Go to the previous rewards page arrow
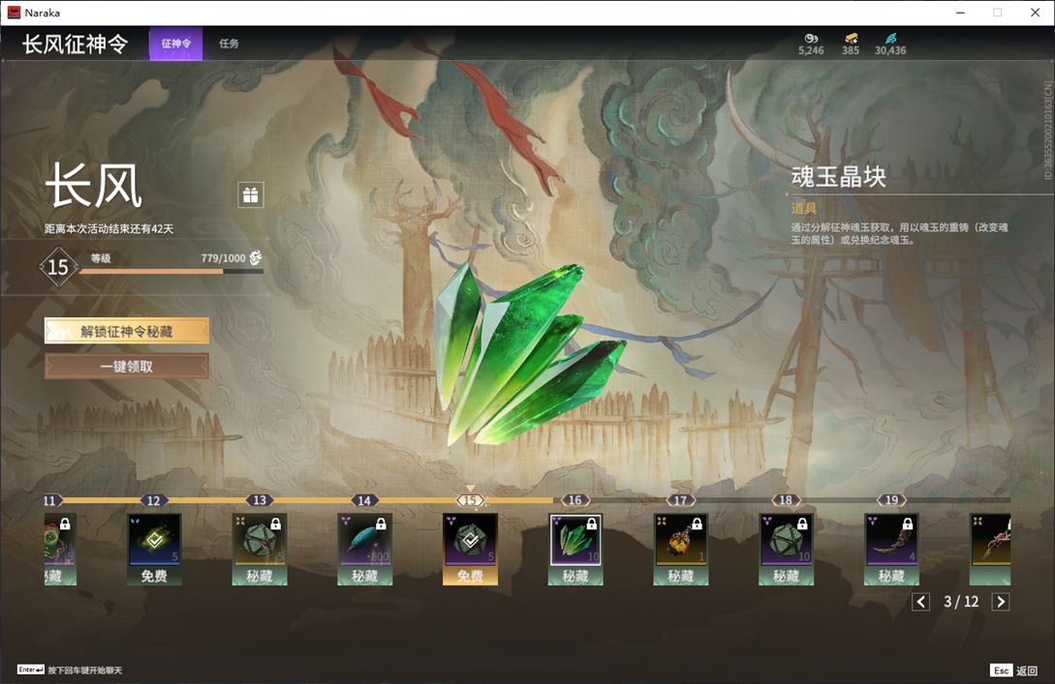The width and height of the screenshot is (1055, 684). click(921, 602)
